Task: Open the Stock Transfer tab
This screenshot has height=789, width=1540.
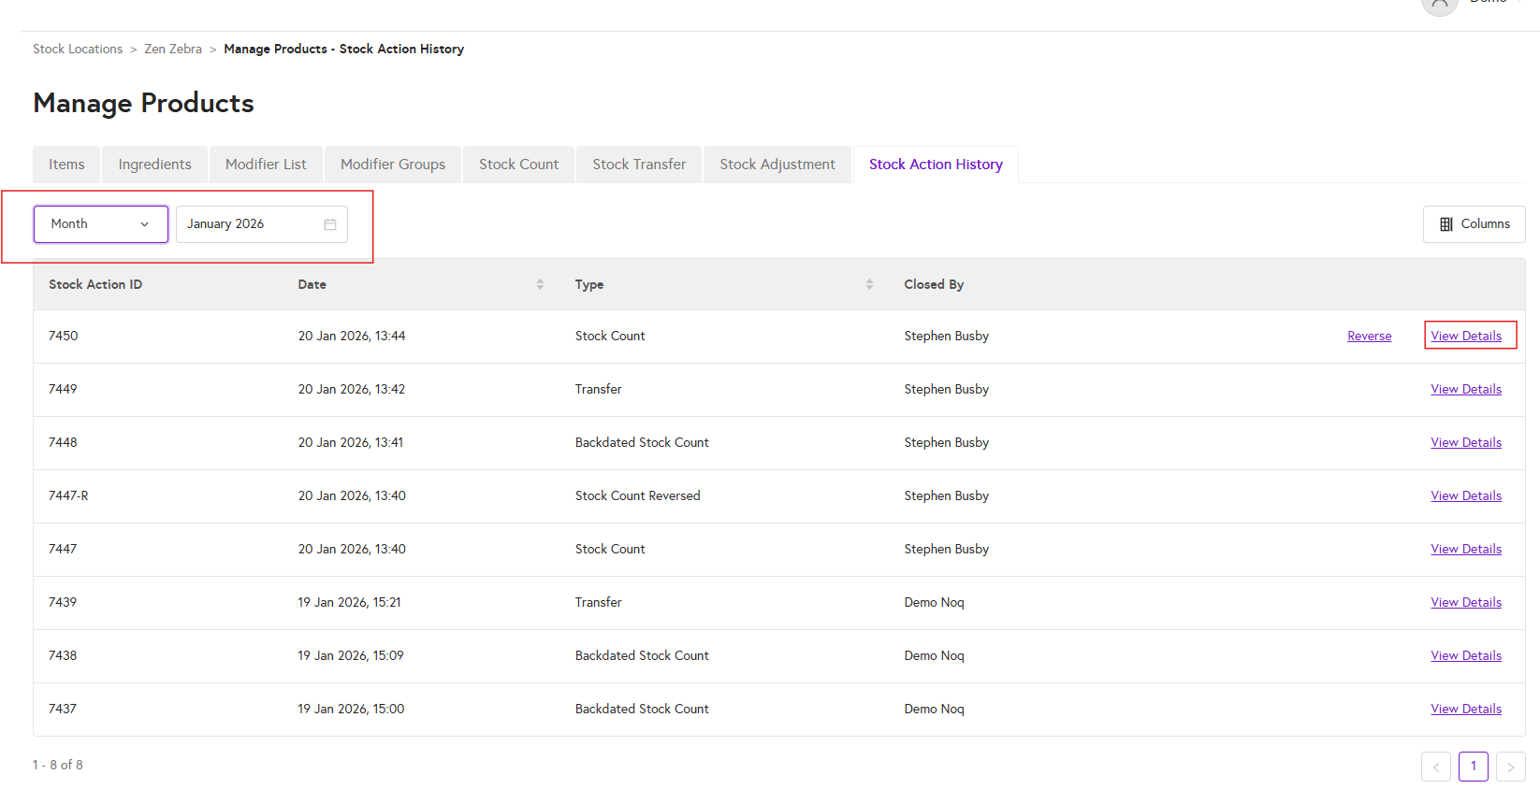Action: click(639, 165)
